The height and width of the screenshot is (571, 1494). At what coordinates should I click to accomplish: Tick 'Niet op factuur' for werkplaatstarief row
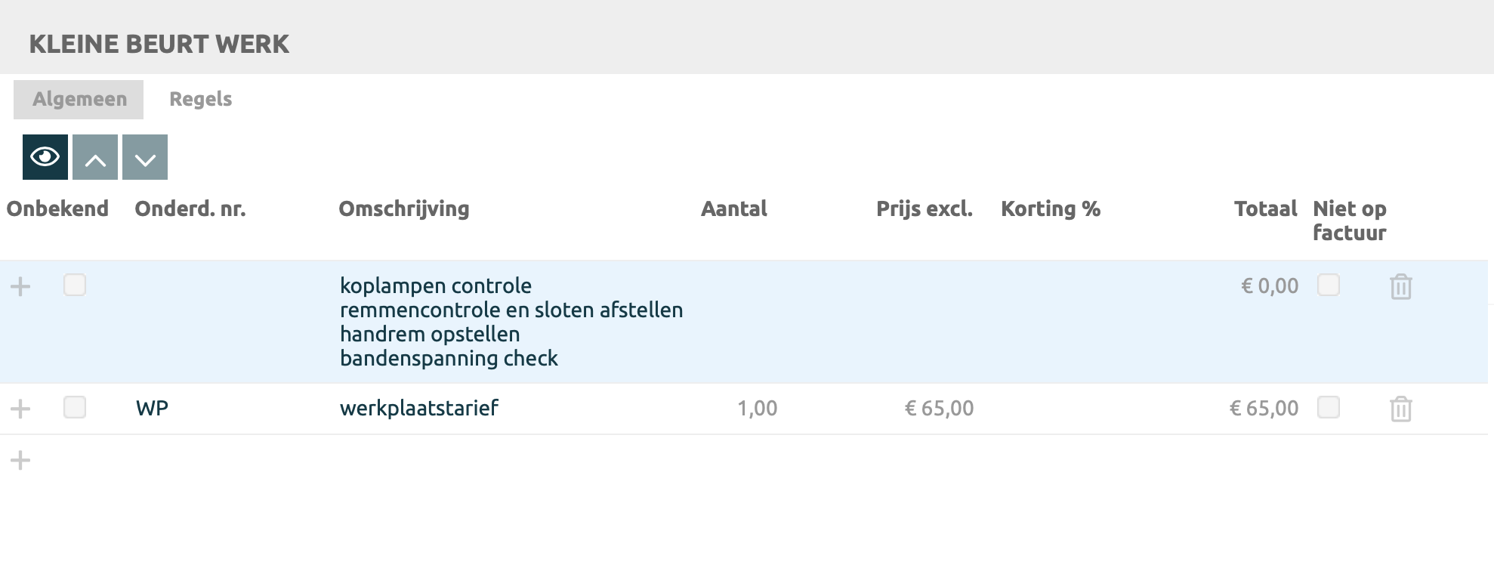1328,407
